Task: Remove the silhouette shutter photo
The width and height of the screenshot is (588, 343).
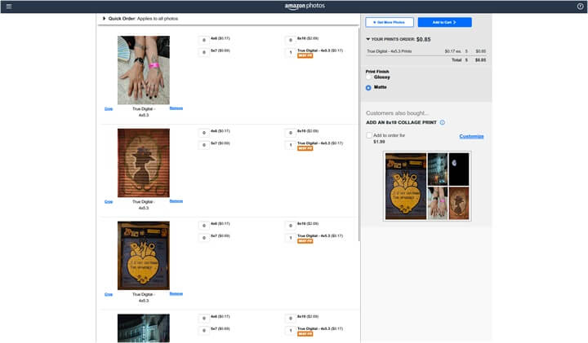Action: tap(176, 201)
